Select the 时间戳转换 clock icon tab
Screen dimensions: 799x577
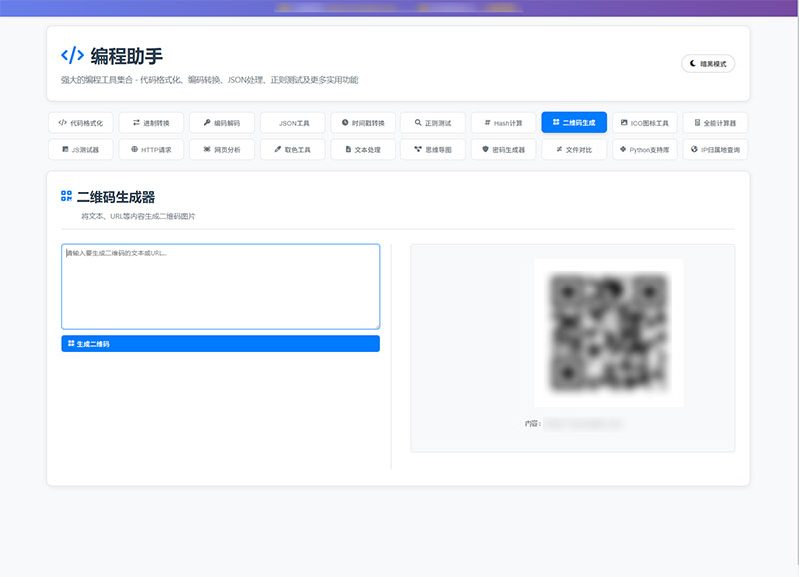(x=363, y=123)
